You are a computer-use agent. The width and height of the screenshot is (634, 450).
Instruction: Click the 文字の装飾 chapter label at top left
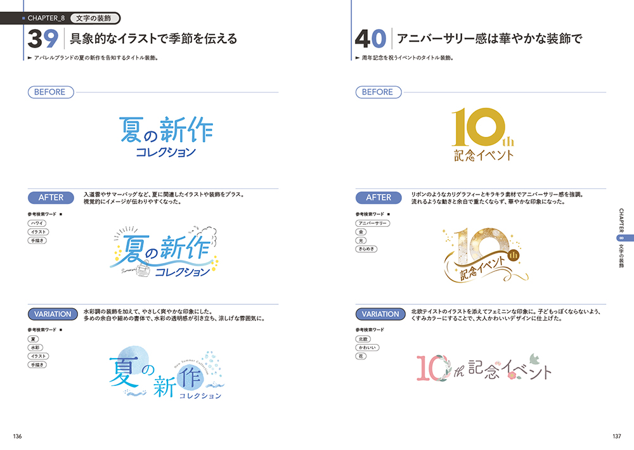(x=94, y=18)
